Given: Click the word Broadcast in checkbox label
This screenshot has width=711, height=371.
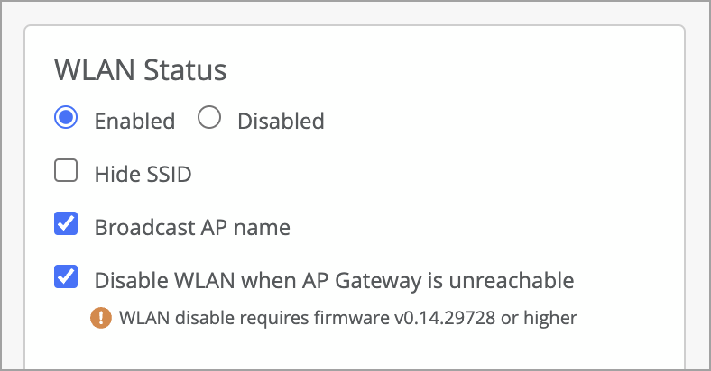Looking at the screenshot, I should pos(139,227).
